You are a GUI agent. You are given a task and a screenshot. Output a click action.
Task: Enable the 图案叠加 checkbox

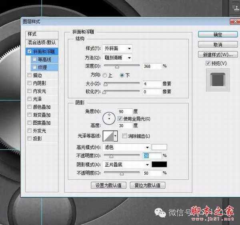coord(29,123)
